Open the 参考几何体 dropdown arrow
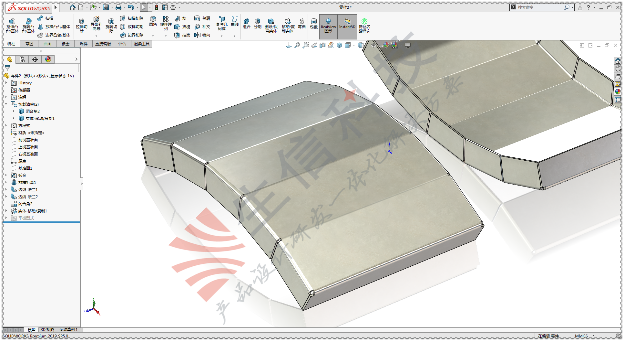The height and width of the screenshot is (341, 624). point(221,37)
